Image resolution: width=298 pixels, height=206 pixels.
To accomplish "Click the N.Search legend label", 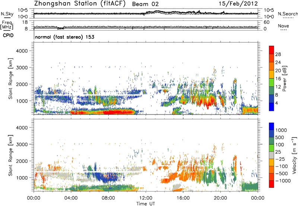I will [x=288, y=14].
